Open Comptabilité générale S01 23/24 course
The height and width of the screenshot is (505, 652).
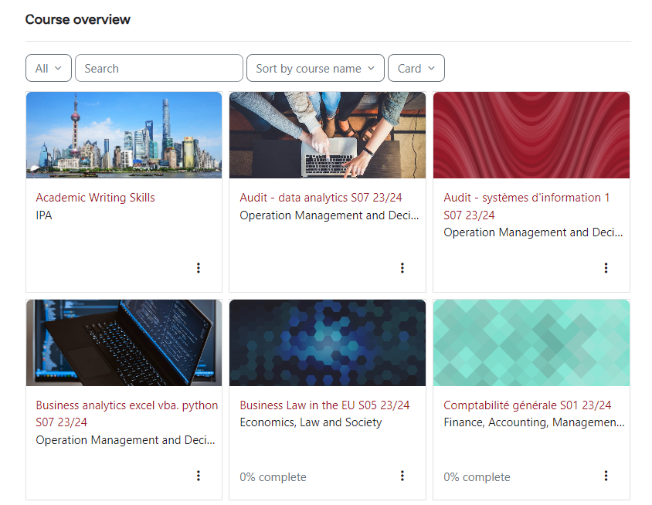[528, 405]
